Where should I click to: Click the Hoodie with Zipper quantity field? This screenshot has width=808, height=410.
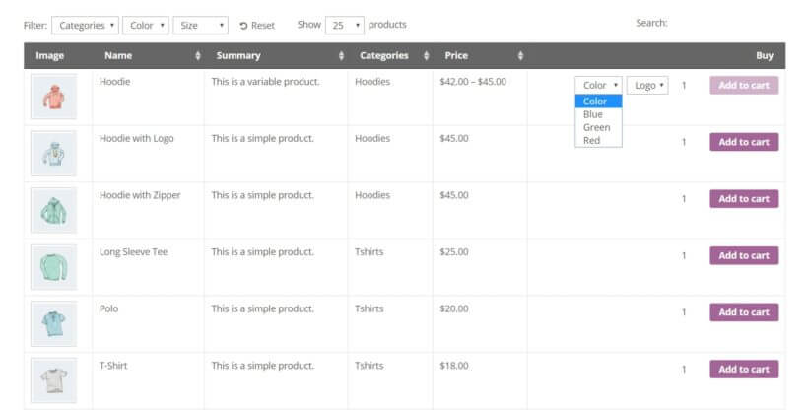(x=684, y=198)
